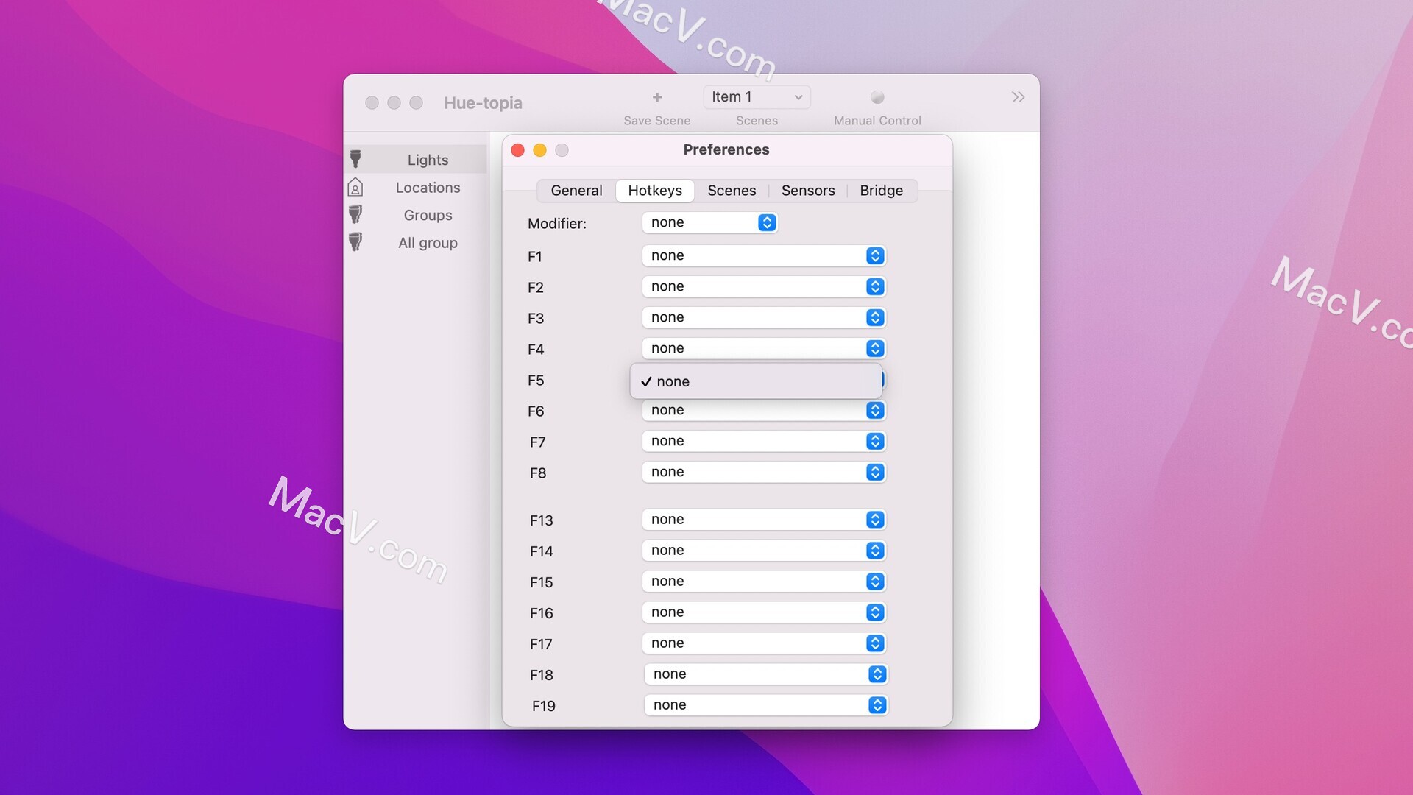
Task: Click the Scenes item selector dropdown
Action: point(757,96)
